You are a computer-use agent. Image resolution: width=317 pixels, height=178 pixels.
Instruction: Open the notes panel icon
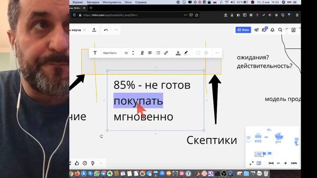[x=293, y=30]
